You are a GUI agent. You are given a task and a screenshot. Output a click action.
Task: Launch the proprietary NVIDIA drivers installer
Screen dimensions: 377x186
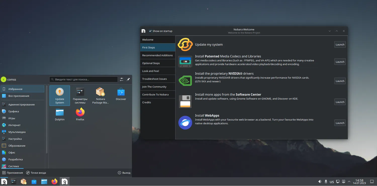point(340,81)
